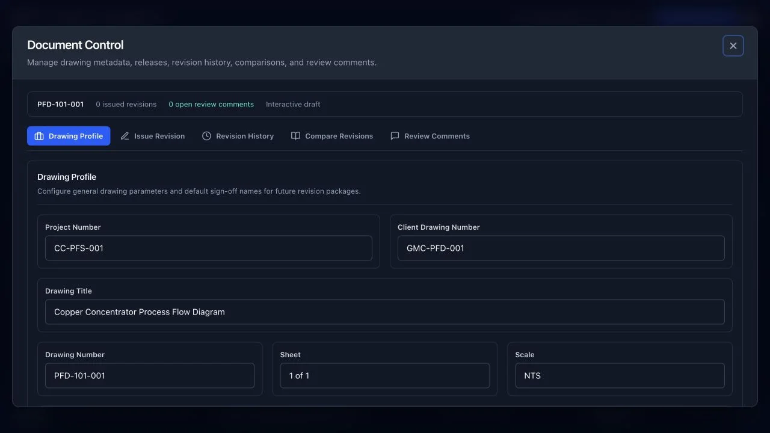
Task: Click the briefcase icon on Drawing Profile tab
Action: click(39, 136)
